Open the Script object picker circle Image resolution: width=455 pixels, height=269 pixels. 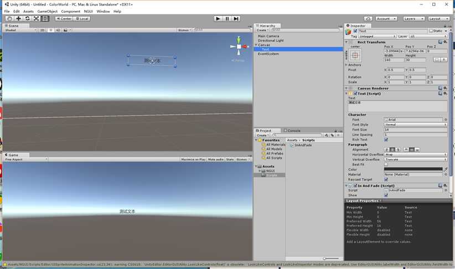pyautogui.click(x=446, y=190)
